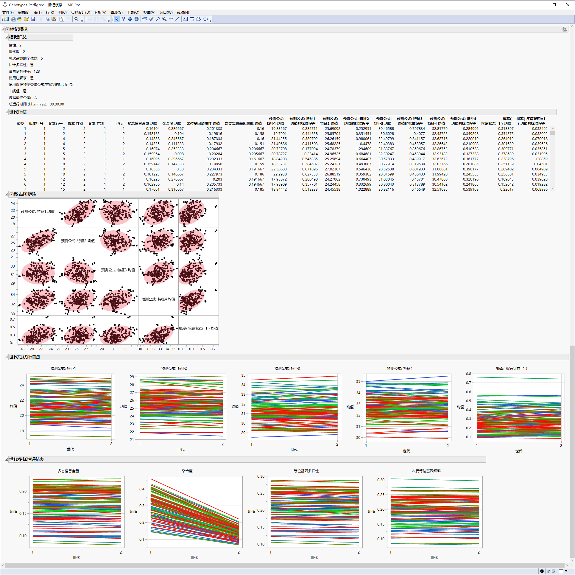This screenshot has width=575, height=575.
Task: Click the help question mark tool
Action: tap(124, 19)
